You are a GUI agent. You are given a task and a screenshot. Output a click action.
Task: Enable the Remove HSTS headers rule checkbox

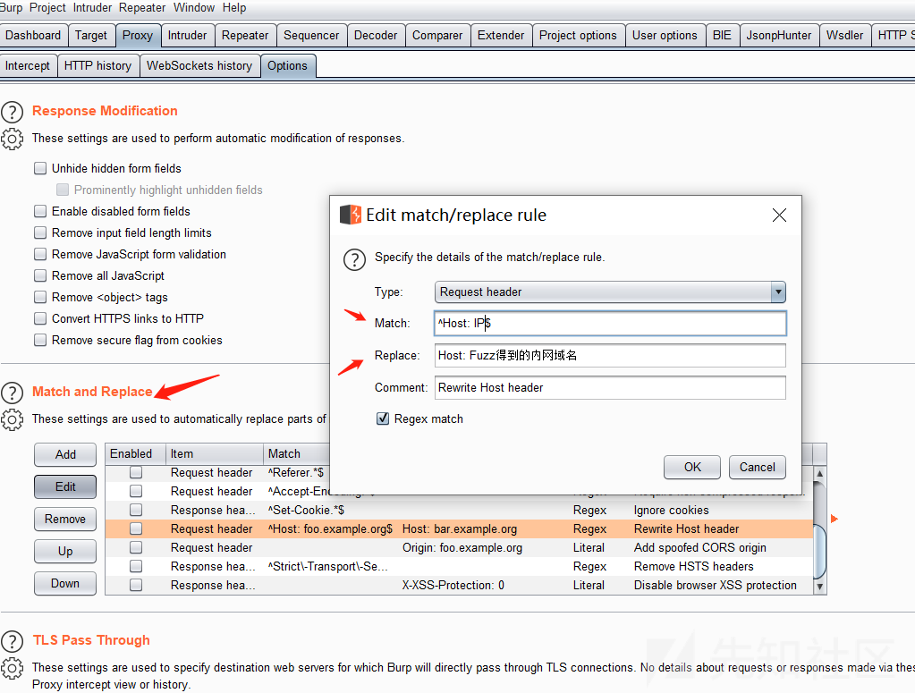tap(136, 566)
